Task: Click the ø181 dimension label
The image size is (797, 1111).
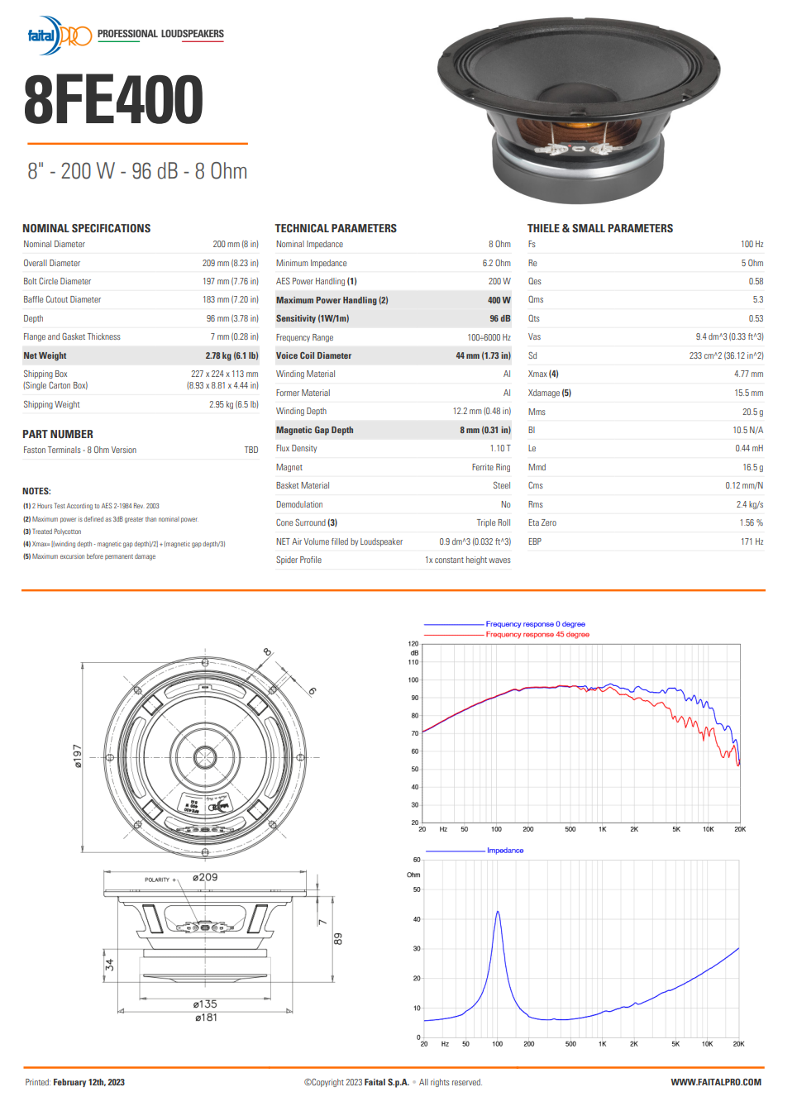Action: pos(206,1018)
